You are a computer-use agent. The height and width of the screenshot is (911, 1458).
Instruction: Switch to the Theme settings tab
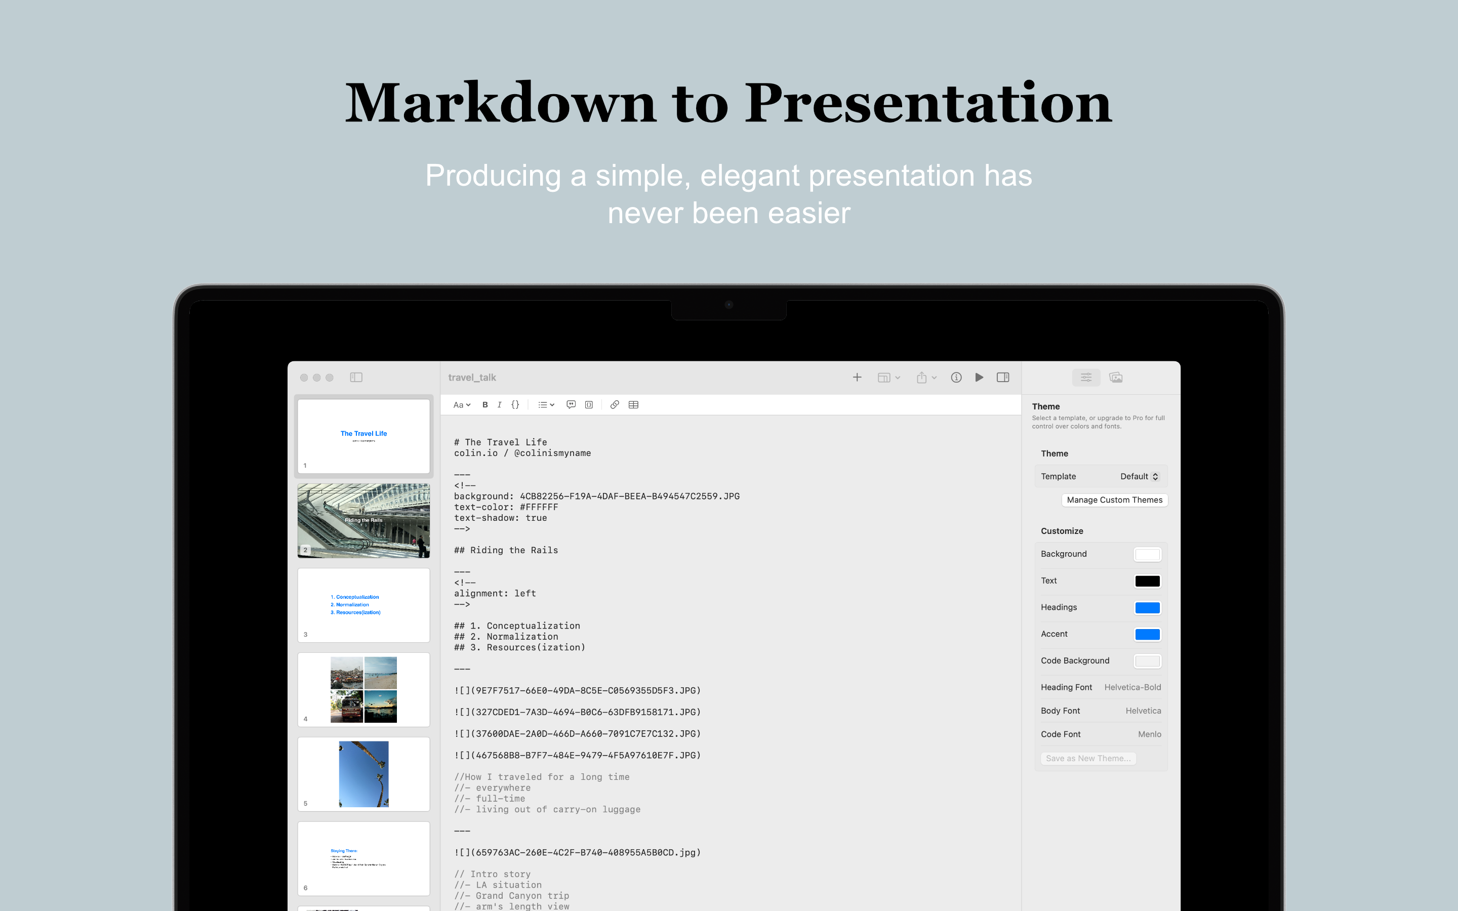point(1086,377)
